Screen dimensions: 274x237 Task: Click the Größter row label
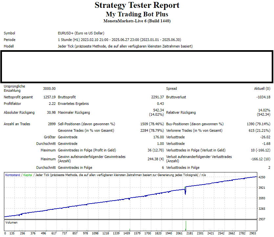tap(50, 137)
